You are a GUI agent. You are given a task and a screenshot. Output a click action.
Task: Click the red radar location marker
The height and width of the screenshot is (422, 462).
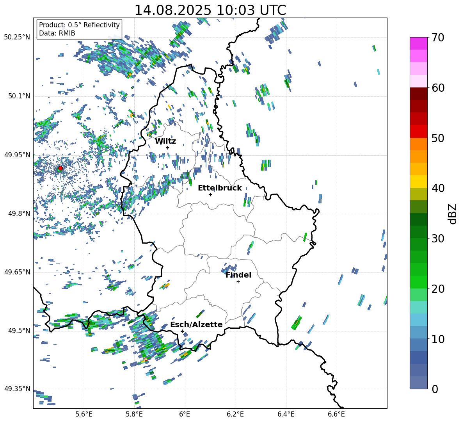[60, 168]
